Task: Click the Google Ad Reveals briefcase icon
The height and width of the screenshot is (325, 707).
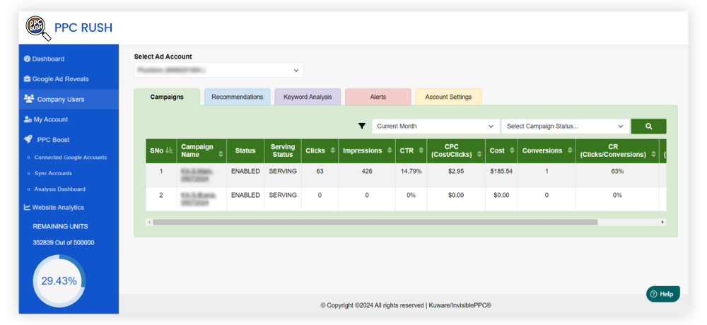Action: 27,79
